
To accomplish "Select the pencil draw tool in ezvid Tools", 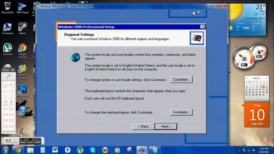I will 9,76.
